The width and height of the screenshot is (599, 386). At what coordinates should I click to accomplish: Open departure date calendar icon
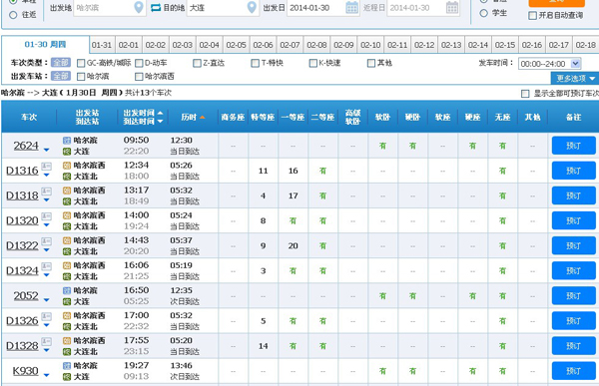click(351, 7)
